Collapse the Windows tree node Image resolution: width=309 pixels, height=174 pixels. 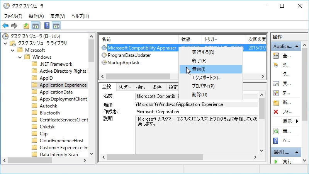(20, 57)
